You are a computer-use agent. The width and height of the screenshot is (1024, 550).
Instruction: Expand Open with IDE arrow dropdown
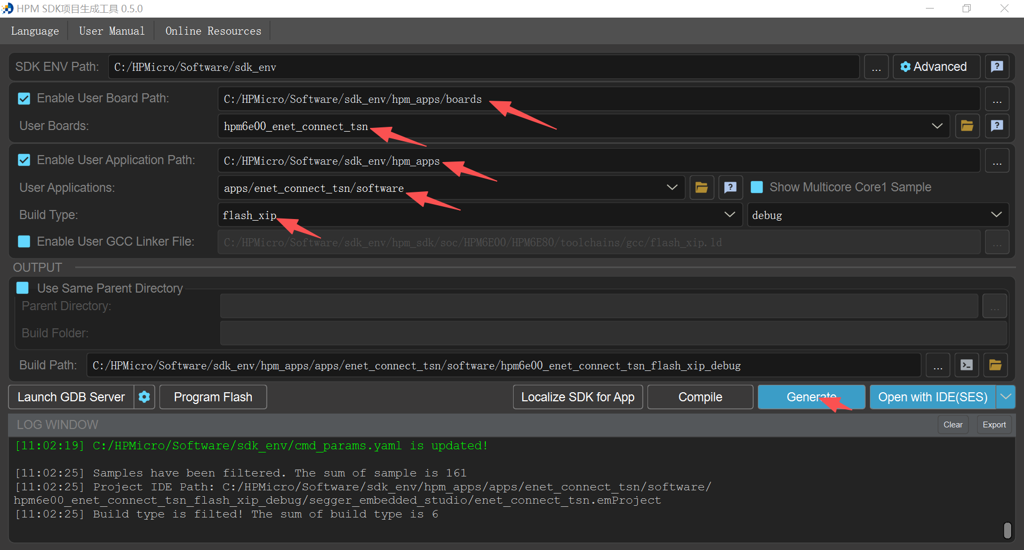point(1005,397)
